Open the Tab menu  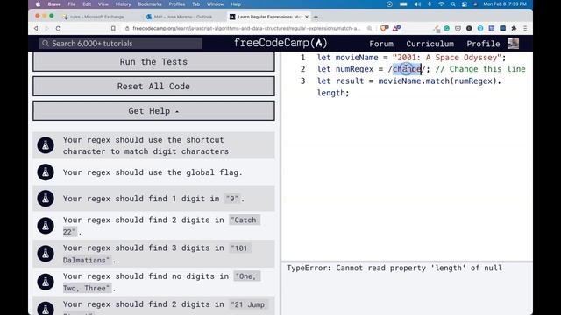pos(196,4)
